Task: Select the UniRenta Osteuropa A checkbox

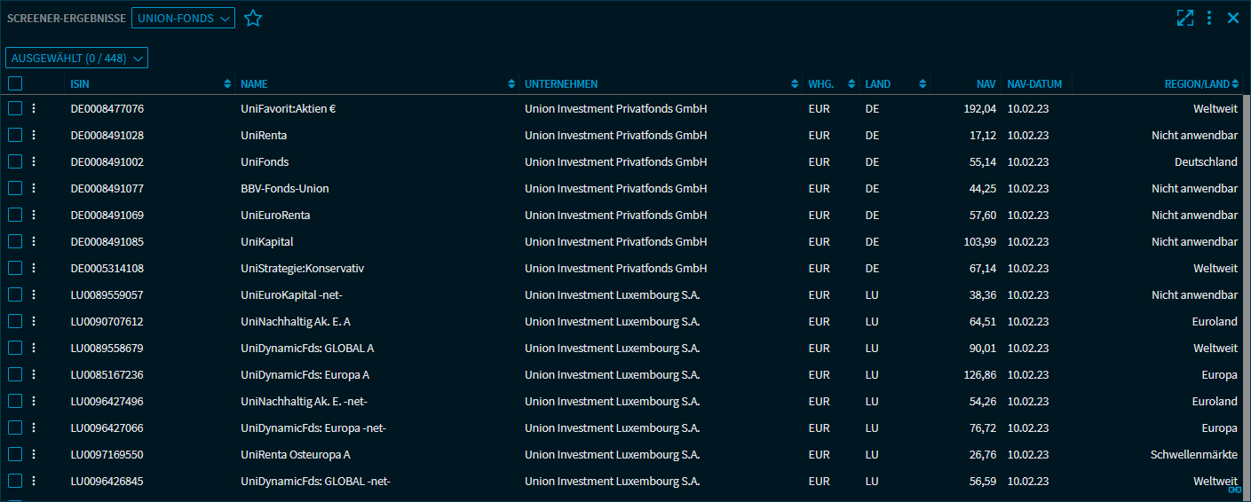Action: pos(15,455)
